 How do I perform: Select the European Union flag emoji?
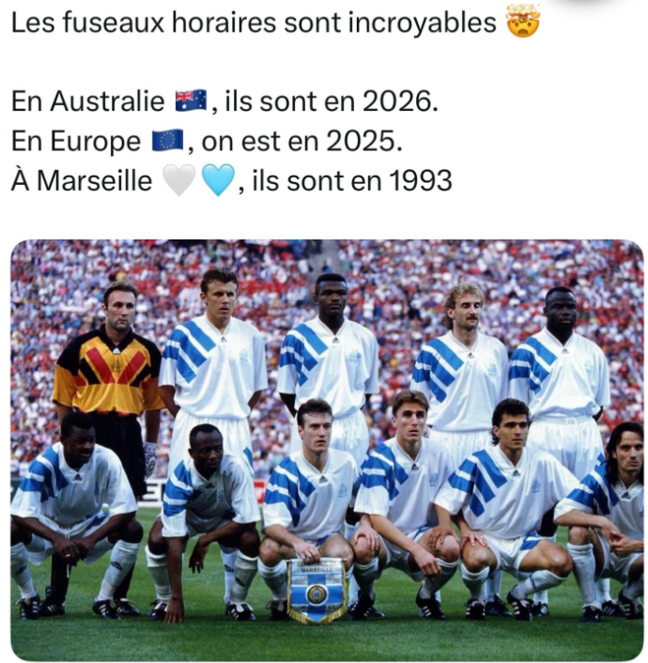pyautogui.click(x=167, y=140)
